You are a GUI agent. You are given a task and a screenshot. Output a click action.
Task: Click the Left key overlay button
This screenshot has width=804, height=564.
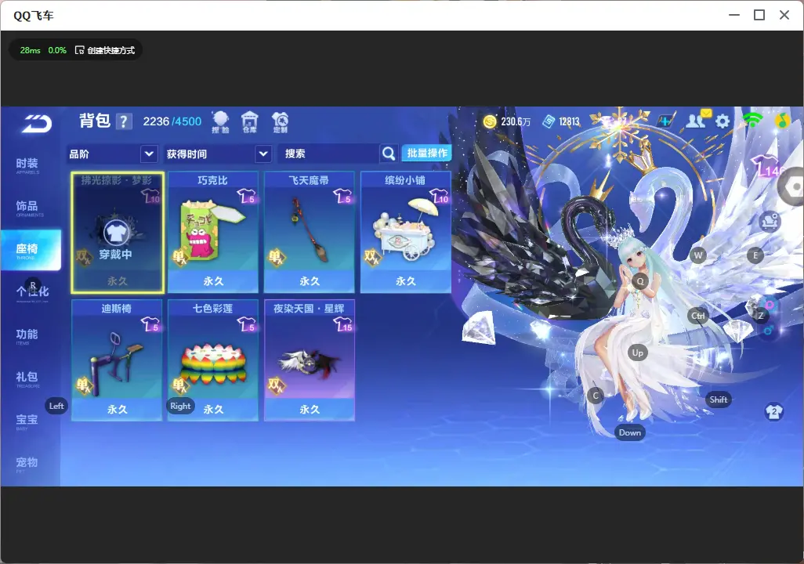(56, 406)
